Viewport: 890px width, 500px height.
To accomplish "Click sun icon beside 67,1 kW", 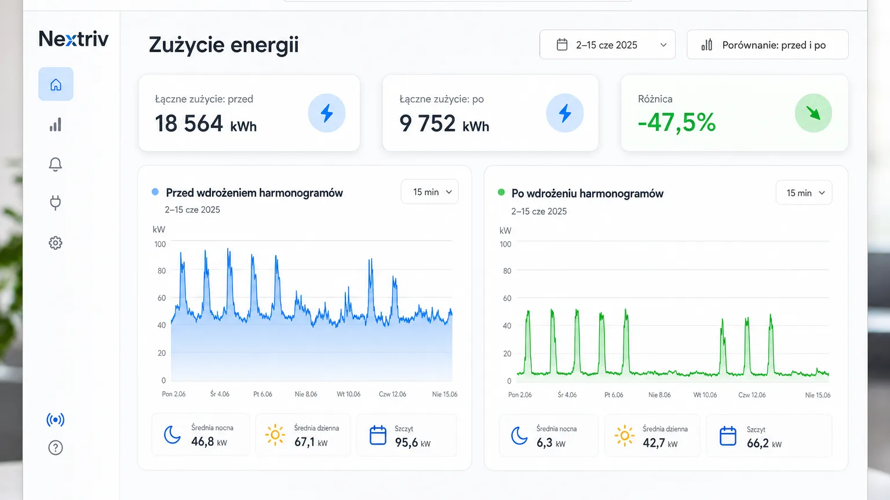I will pos(275,435).
